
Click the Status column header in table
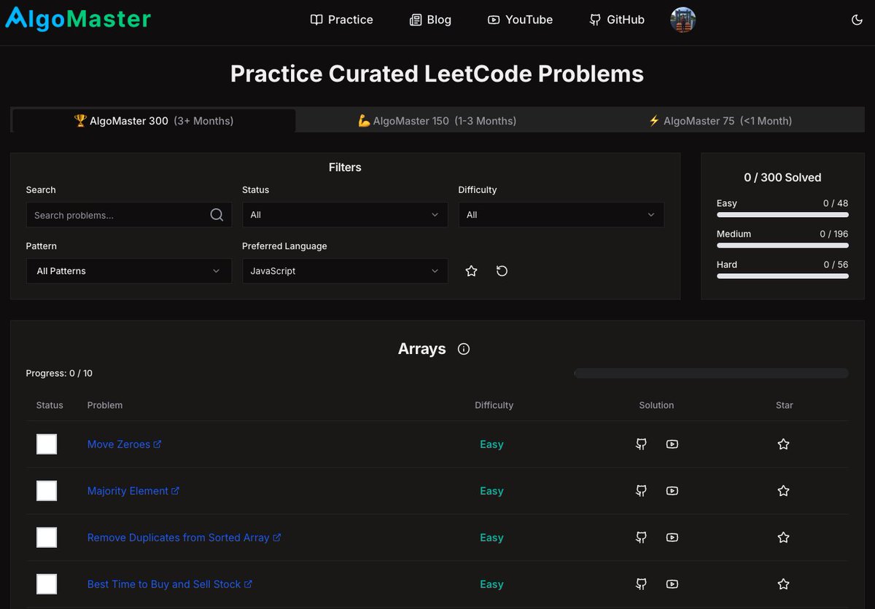click(50, 405)
